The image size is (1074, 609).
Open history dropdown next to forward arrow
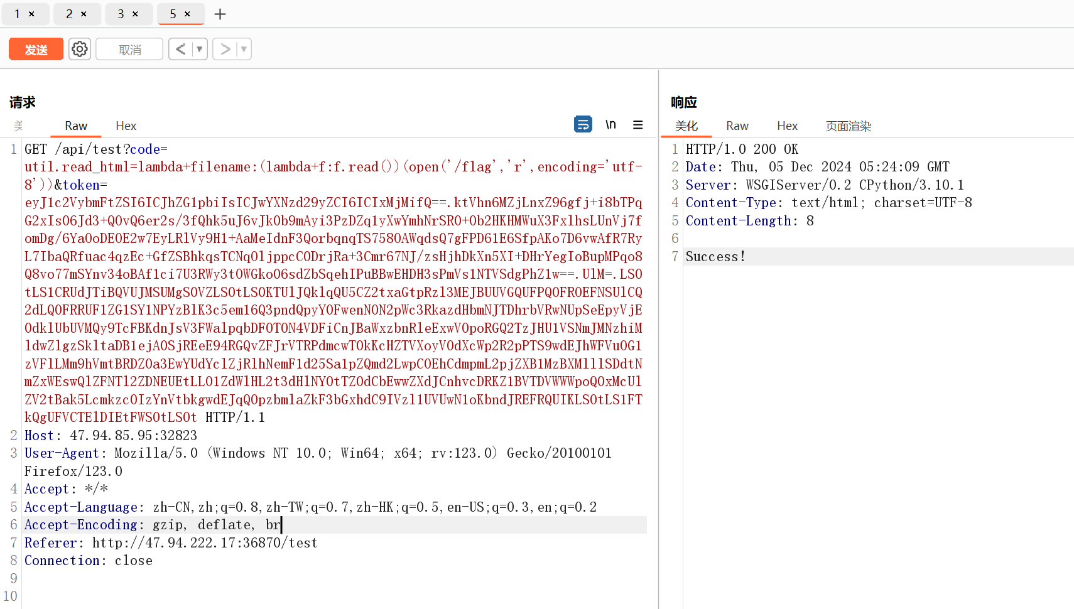click(244, 49)
